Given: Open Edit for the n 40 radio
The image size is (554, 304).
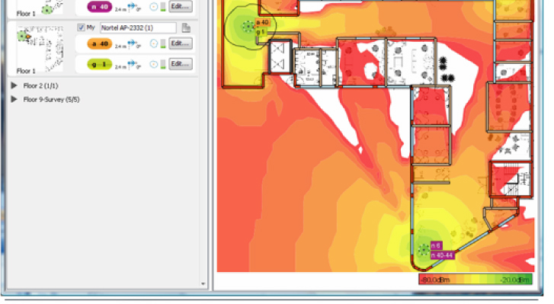Looking at the screenshot, I should point(181,6).
